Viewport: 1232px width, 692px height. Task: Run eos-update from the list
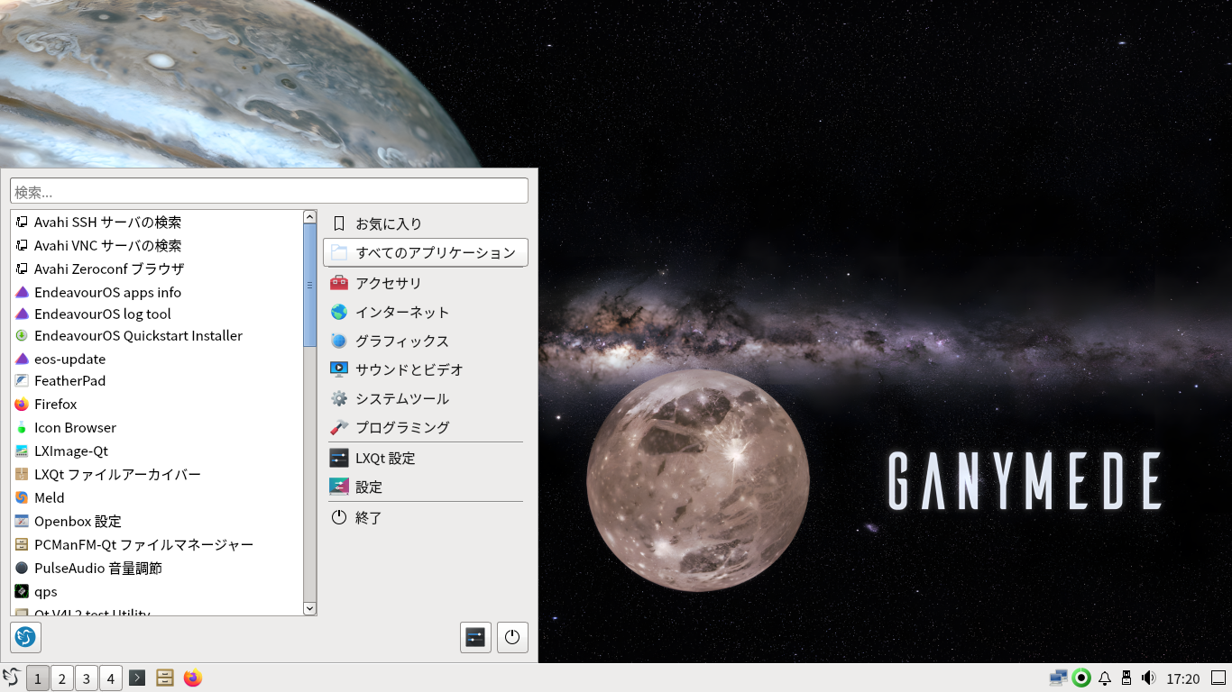pyautogui.click(x=158, y=360)
